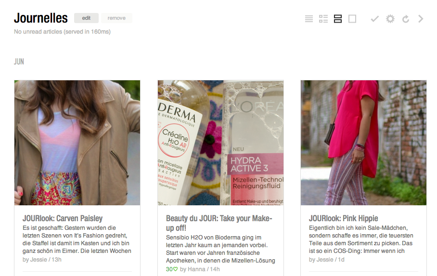The image size is (437, 276).
Task: Switch to the full article view icon
Action: click(x=352, y=19)
